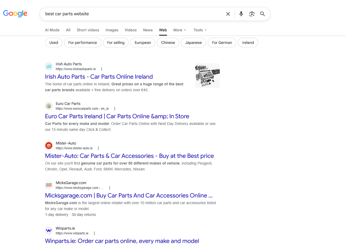Click the 'Mister-Auto' site name
This screenshot has width=346, height=244.
pos(66,143)
